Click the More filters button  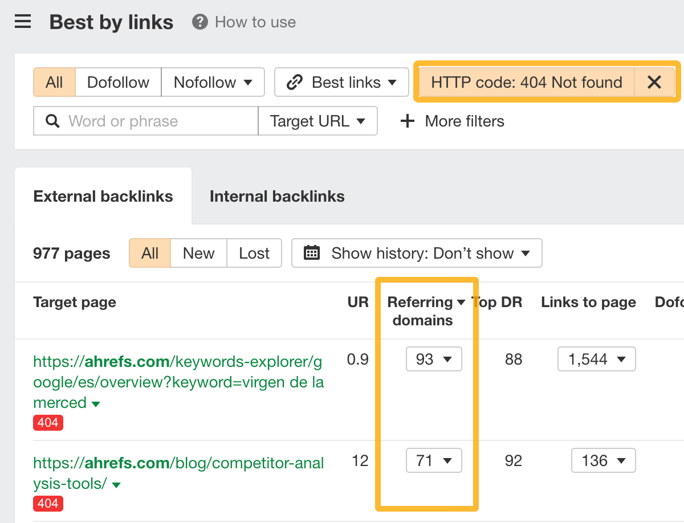[464, 121]
